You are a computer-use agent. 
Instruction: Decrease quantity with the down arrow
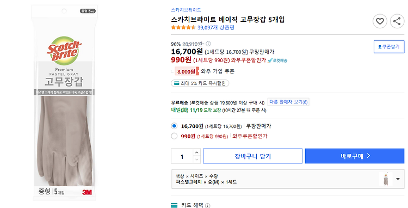coord(197,160)
